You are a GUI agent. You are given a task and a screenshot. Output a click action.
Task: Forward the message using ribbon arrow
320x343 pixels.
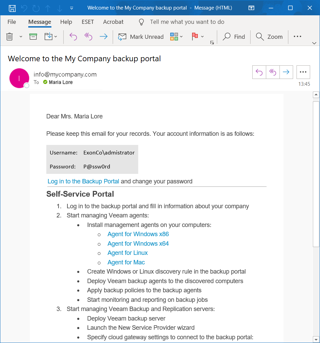[103, 36]
